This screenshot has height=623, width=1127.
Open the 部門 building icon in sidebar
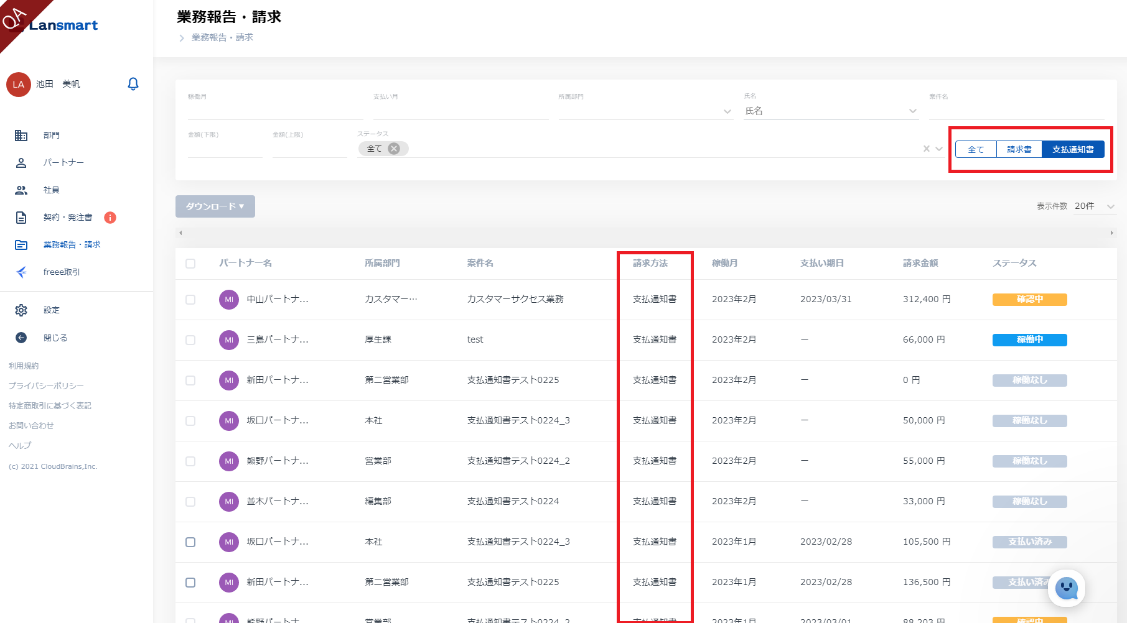pyautogui.click(x=21, y=136)
